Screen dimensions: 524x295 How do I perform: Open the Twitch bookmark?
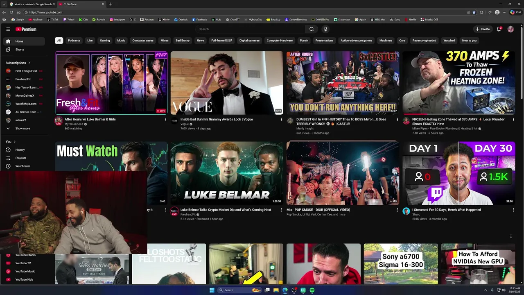pyautogui.click(x=68, y=20)
